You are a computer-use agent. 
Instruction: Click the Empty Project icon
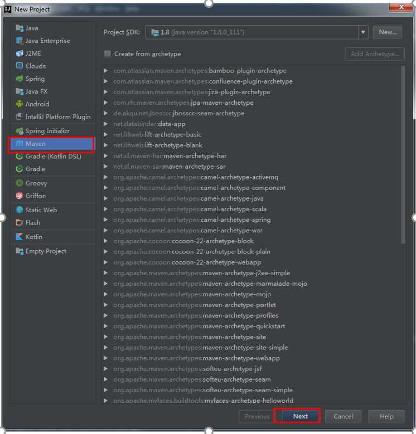pyautogui.click(x=20, y=251)
